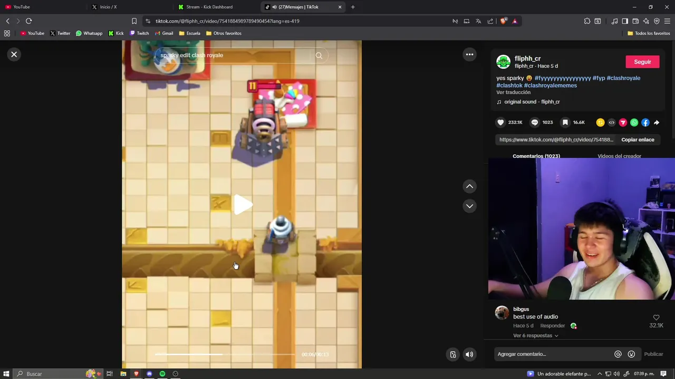The height and width of the screenshot is (379, 675).
Task: Click the address bar URL
Action: pyautogui.click(x=227, y=21)
